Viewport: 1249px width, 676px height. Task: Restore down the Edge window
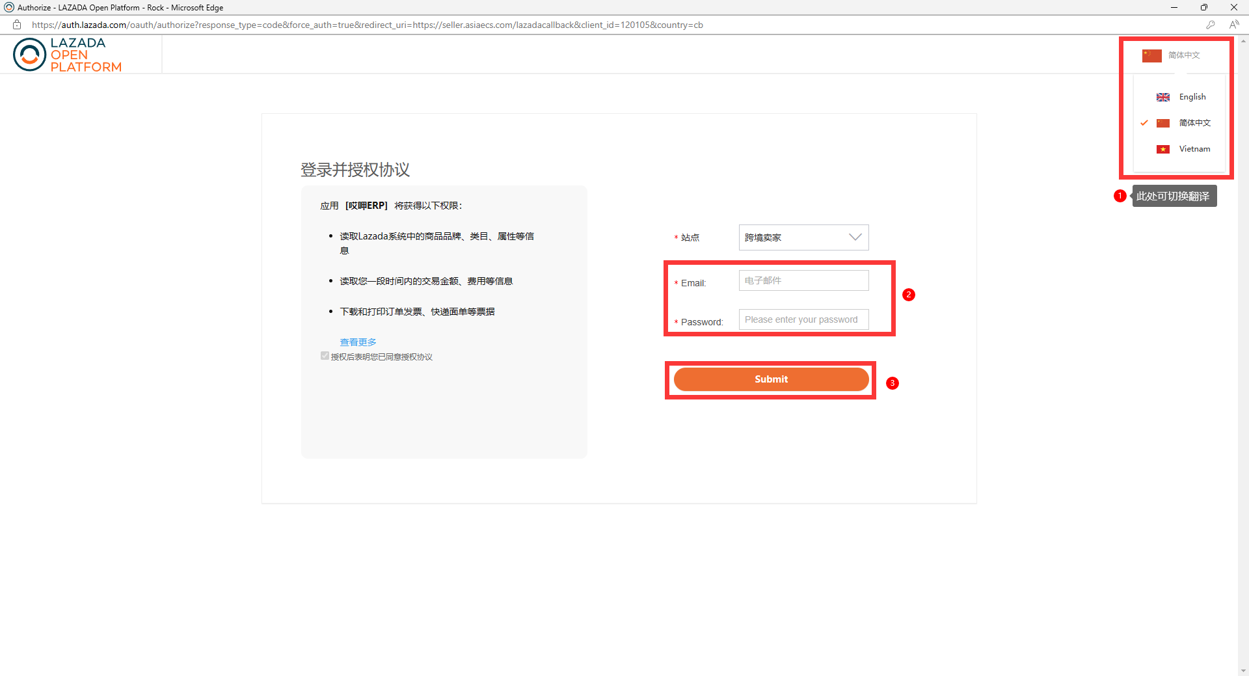tap(1204, 7)
